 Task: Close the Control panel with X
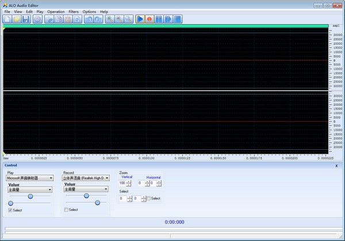tap(336, 165)
